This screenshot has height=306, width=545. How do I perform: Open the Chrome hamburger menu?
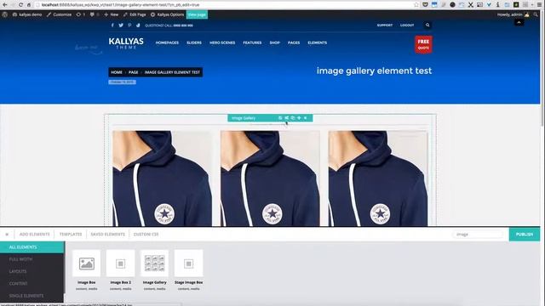pyautogui.click(x=540, y=5)
